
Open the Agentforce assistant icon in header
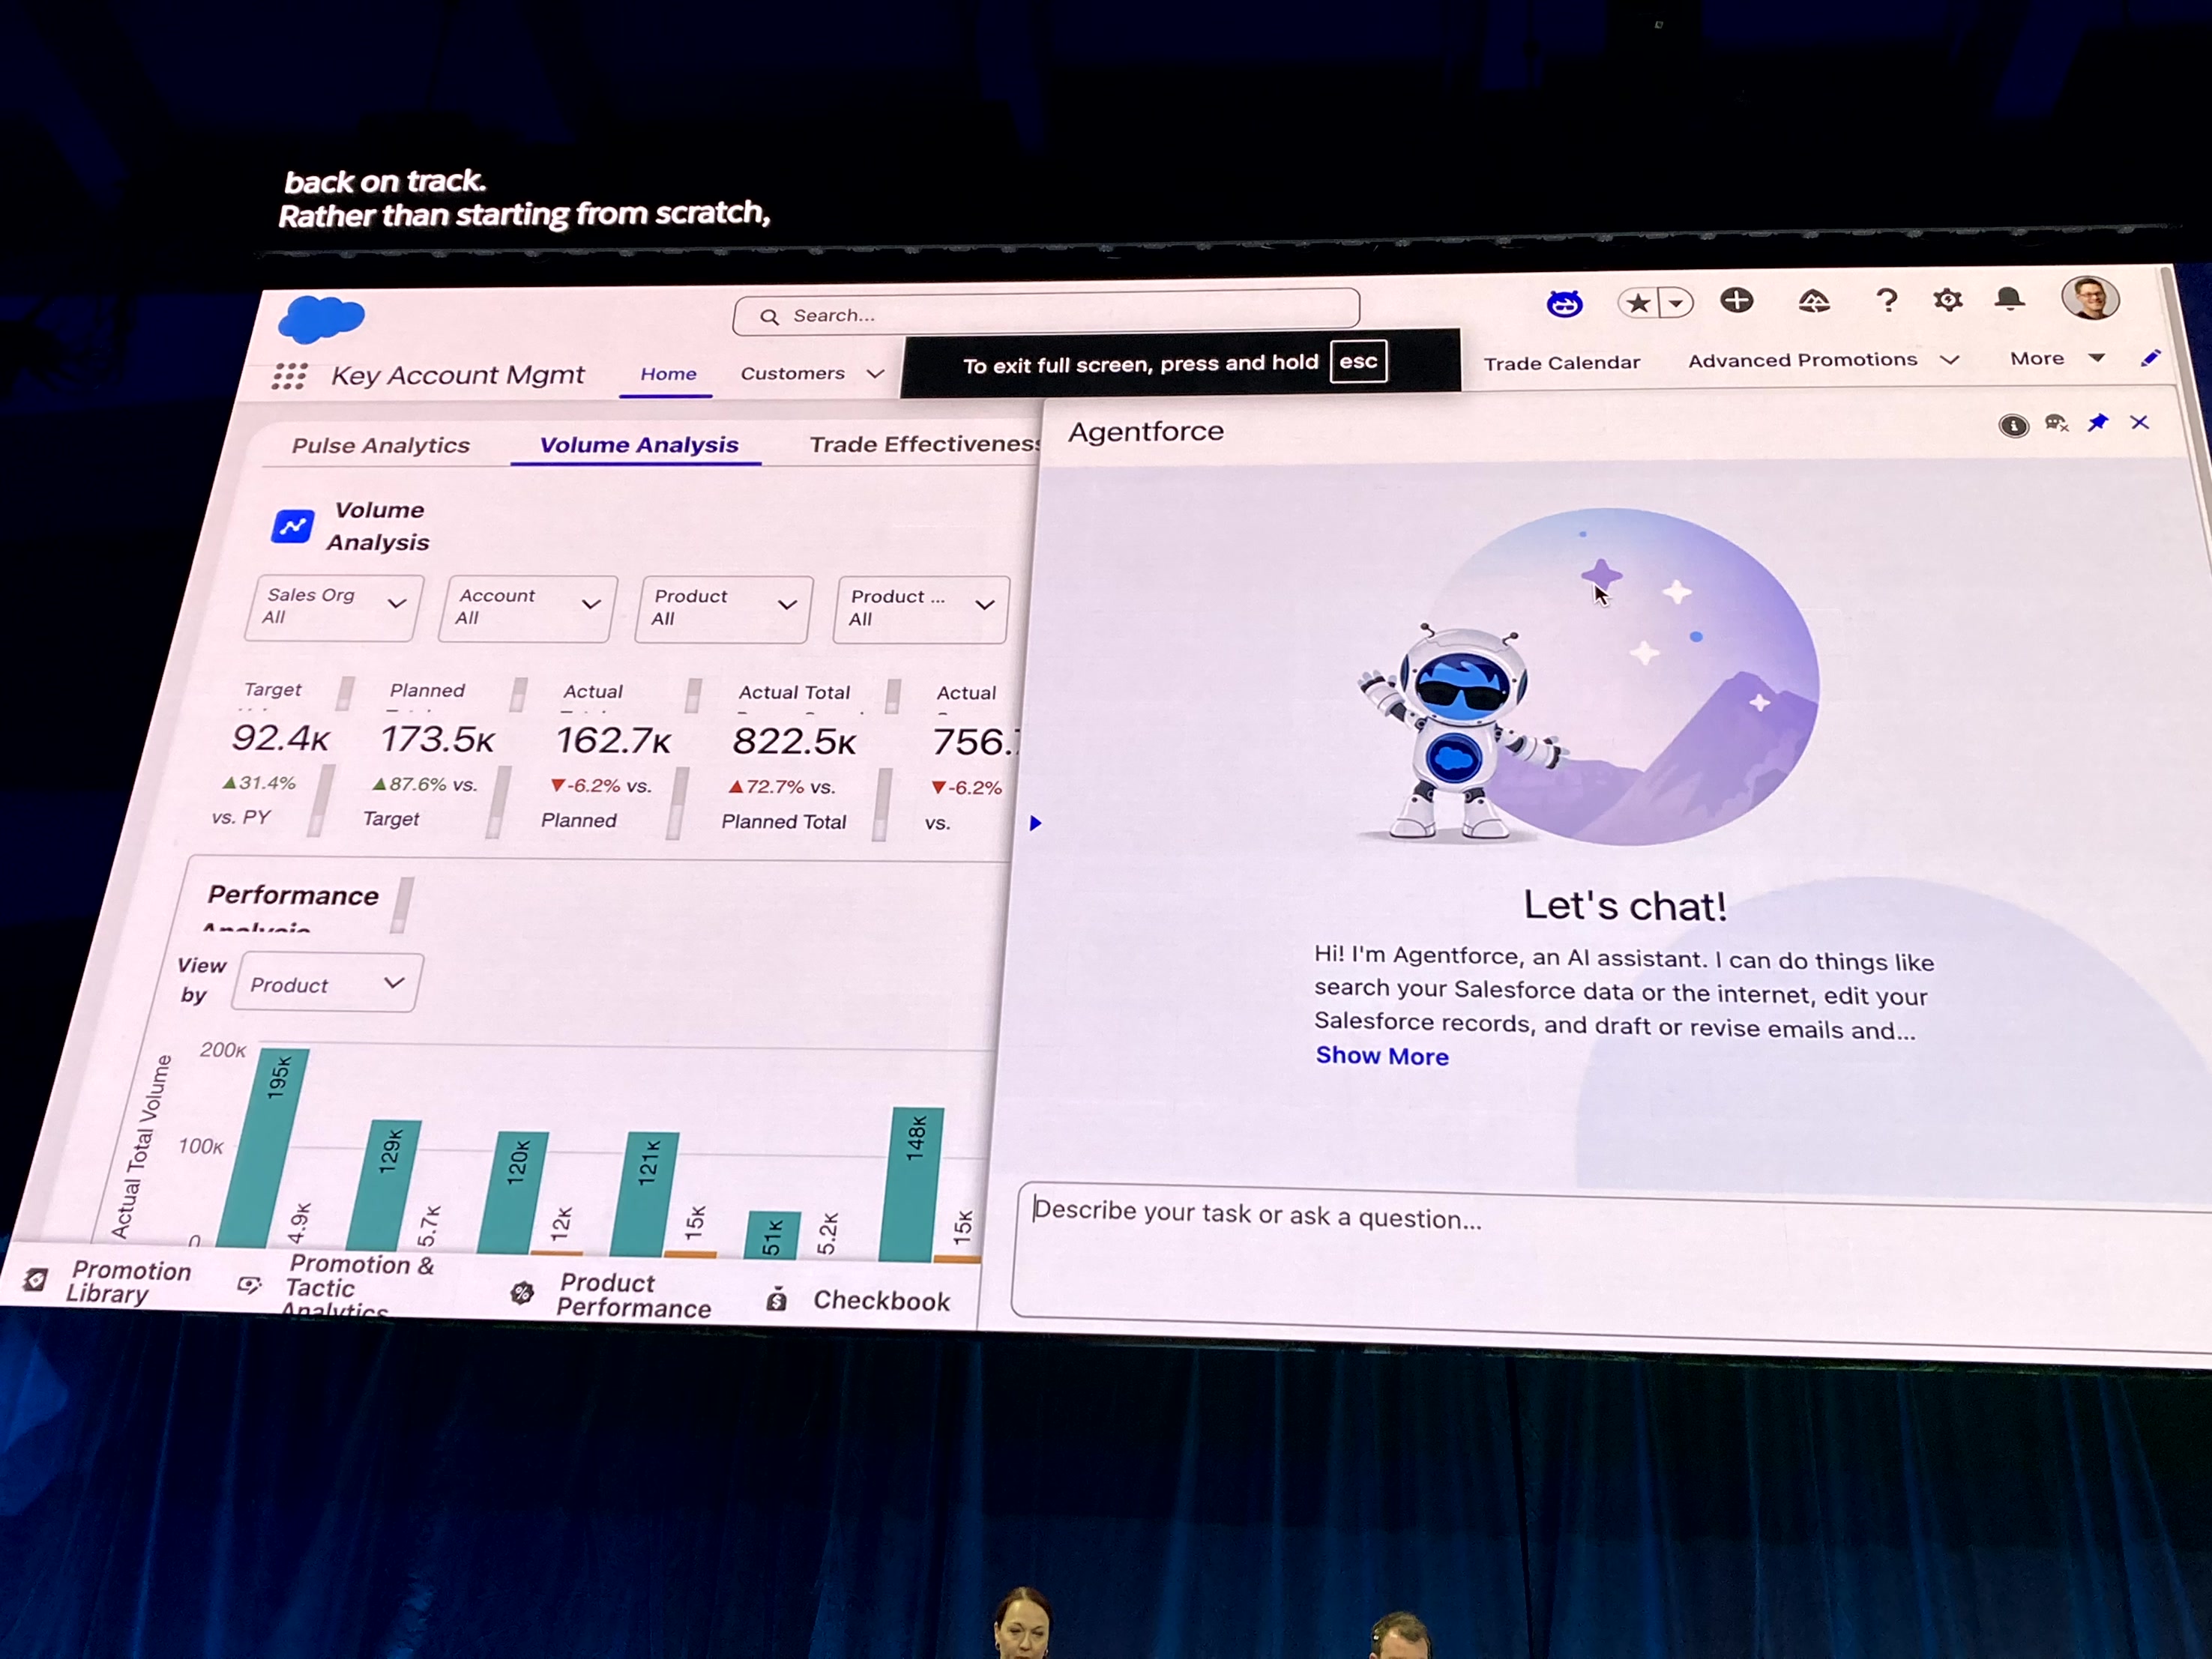1564,303
